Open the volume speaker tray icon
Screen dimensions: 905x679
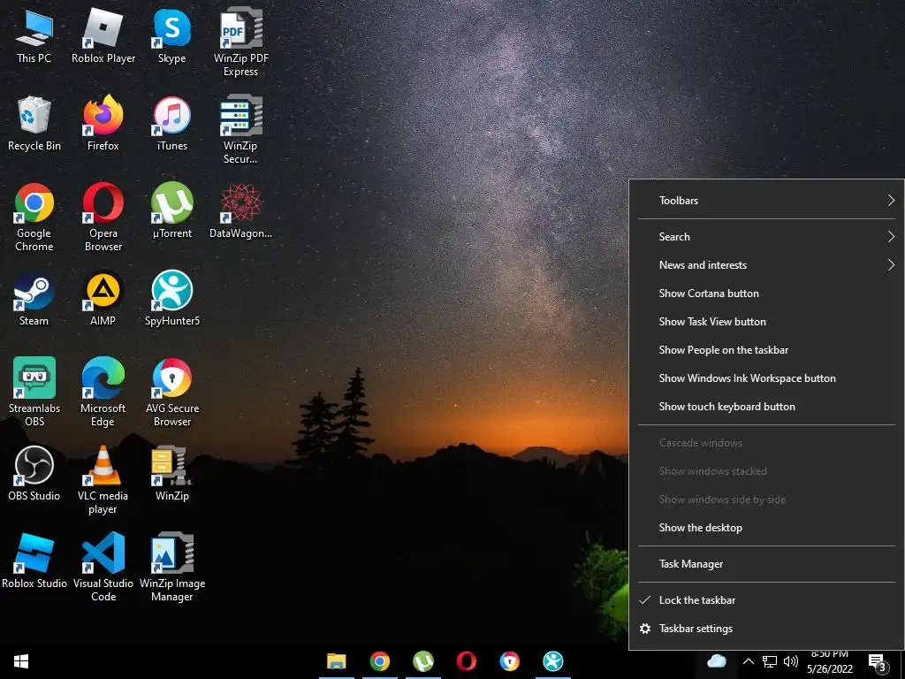click(x=791, y=661)
